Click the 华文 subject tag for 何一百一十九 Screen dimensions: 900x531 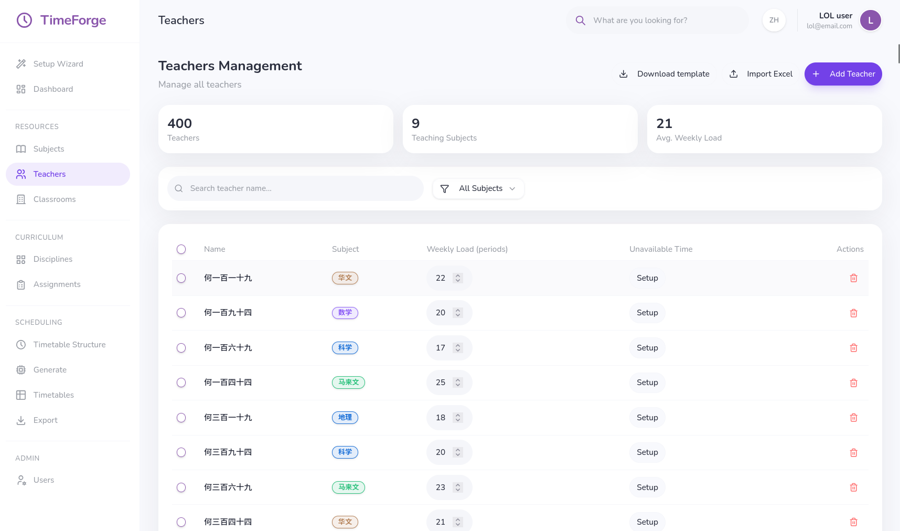pos(345,278)
